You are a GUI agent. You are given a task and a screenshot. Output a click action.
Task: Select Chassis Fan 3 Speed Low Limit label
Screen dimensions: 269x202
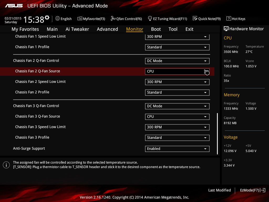point(40,127)
